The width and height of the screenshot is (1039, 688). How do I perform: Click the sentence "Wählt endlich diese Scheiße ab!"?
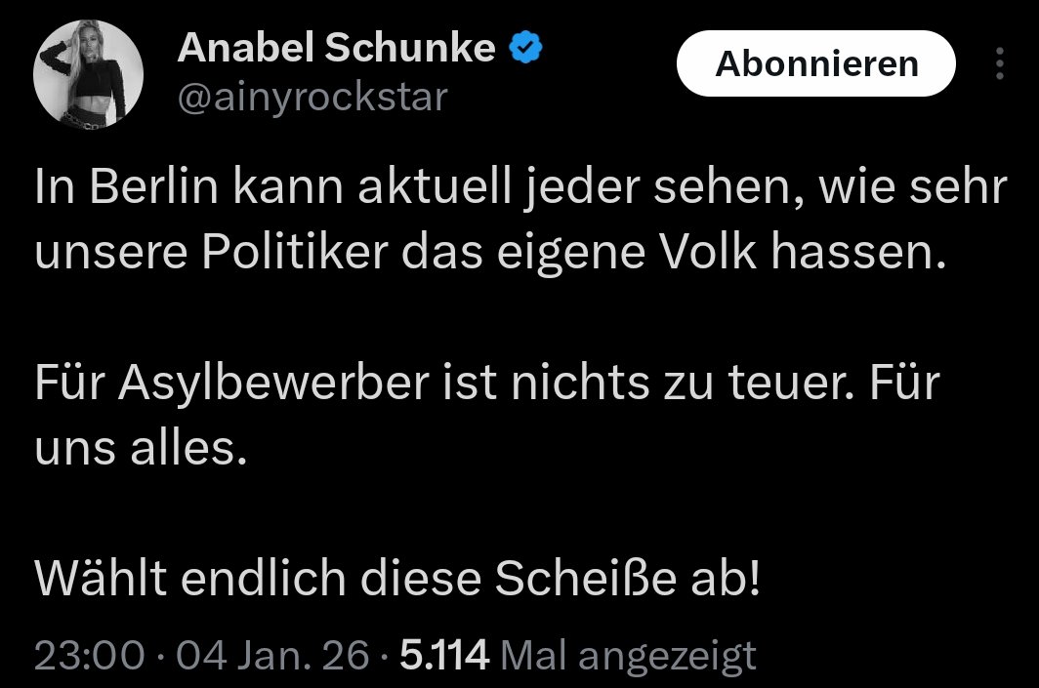(x=396, y=580)
